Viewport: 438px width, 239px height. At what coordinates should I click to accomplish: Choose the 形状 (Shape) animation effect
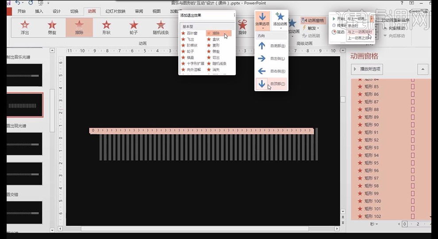(x=106, y=27)
